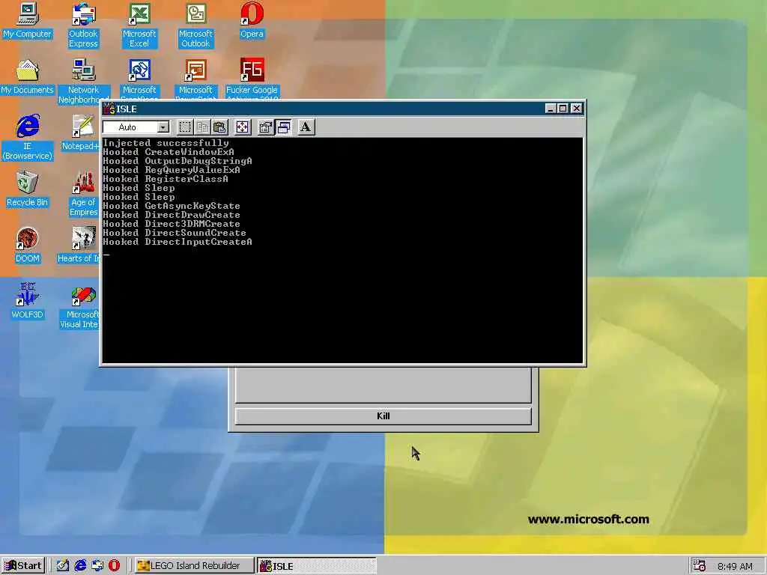Screen dimensions: 767x575
Task: Click 'Hooked Direct3DRMCreate' console line
Action: (172, 224)
